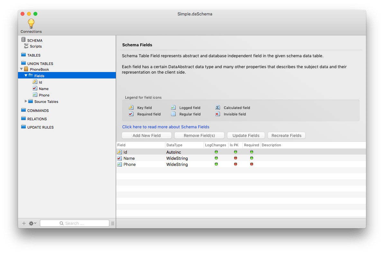Expand the Source Tables node
The height and width of the screenshot is (254, 384).
tap(26, 101)
